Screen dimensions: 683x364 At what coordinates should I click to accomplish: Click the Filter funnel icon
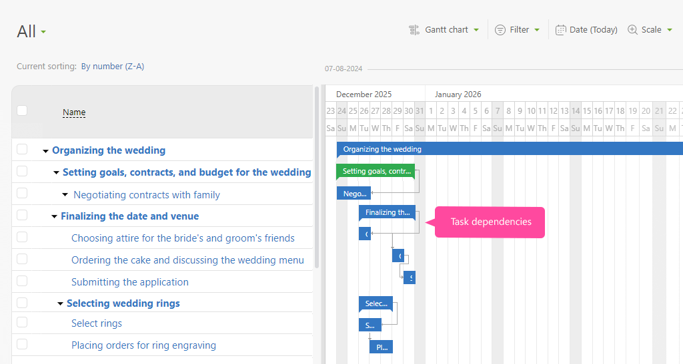[x=500, y=30]
